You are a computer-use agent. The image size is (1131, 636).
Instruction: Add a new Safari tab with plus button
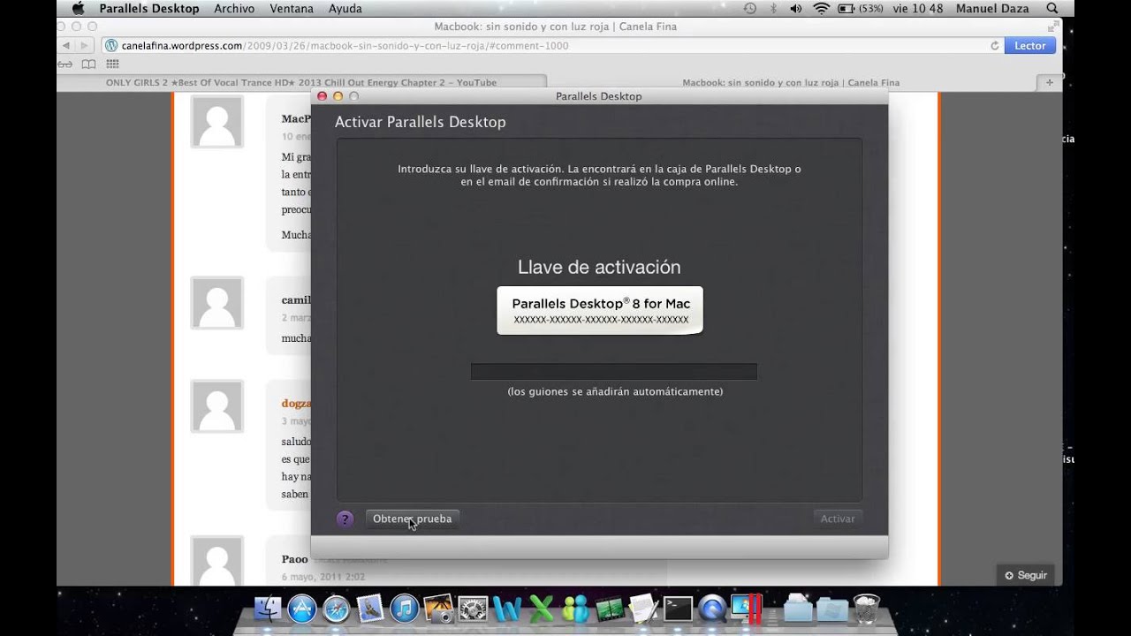[x=1050, y=82]
